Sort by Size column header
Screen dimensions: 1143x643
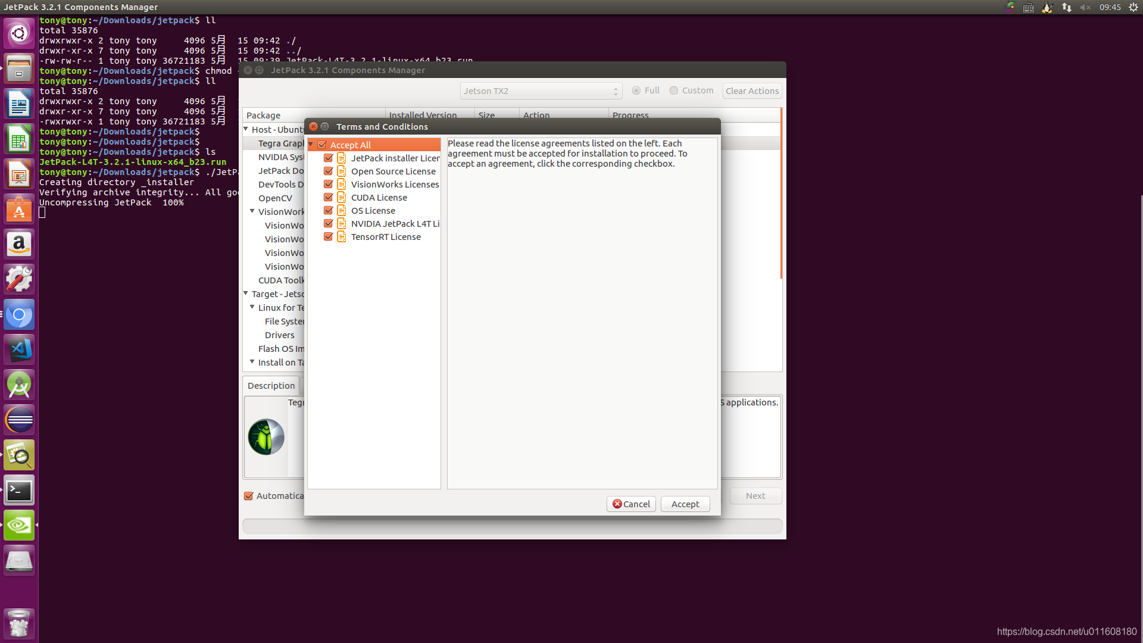click(x=497, y=115)
